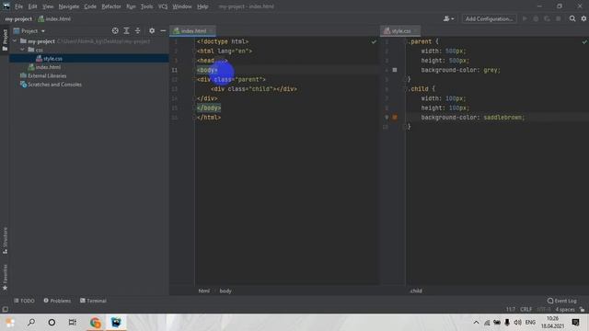The image size is (589, 331).
Task: Click the ENG language indicator
Action: [530, 323]
